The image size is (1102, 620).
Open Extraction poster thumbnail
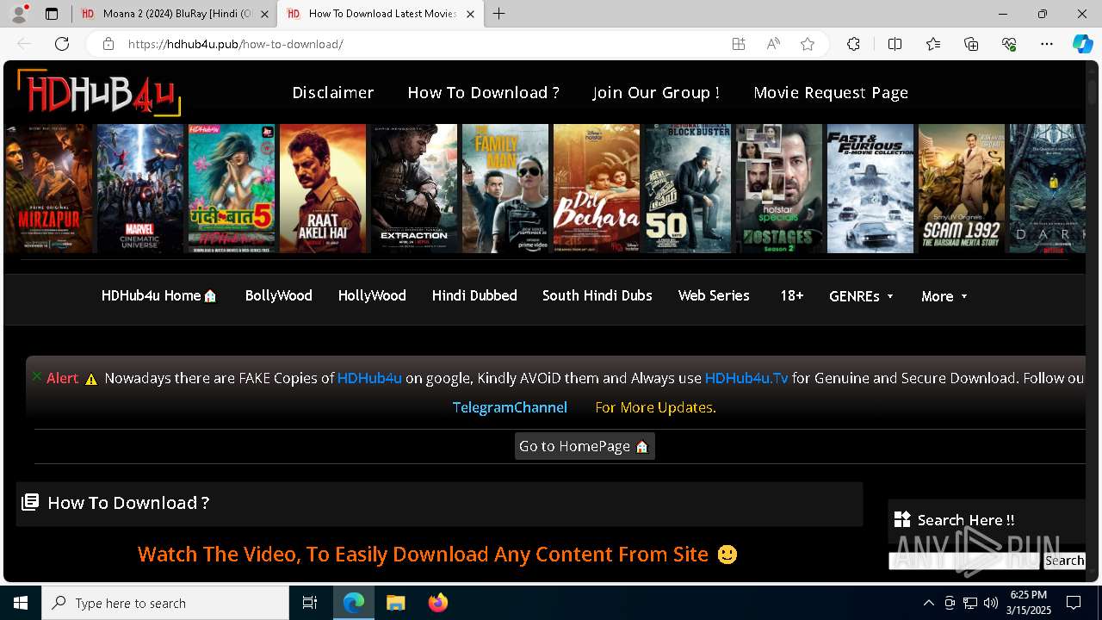414,189
